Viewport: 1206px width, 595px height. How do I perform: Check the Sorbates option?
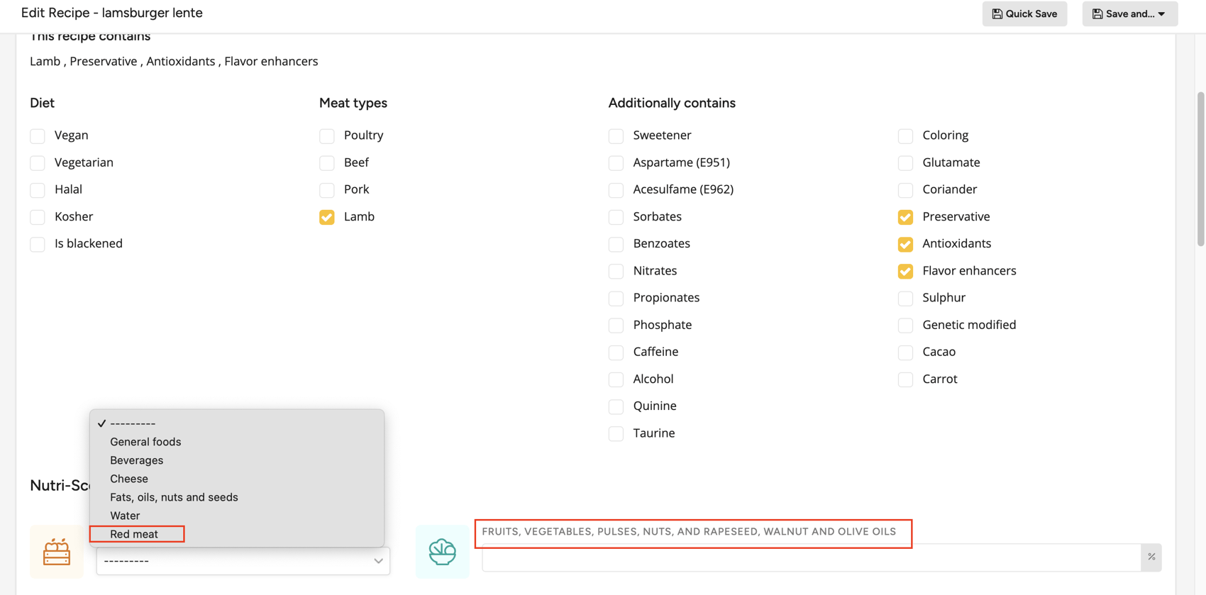click(x=616, y=216)
